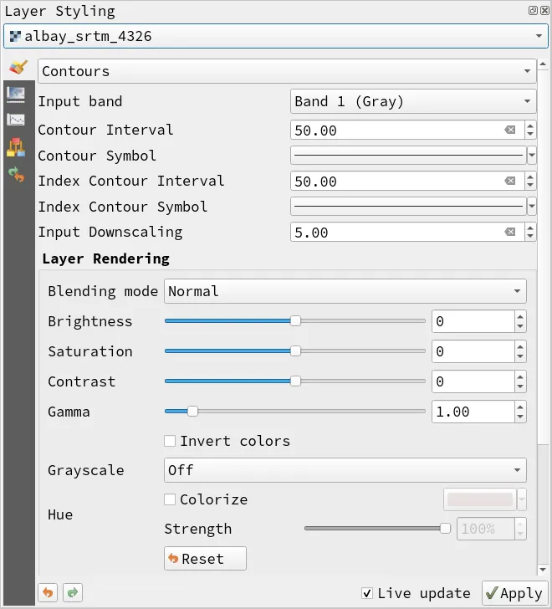The height and width of the screenshot is (609, 552).
Task: Open the Grayscale dropdown
Action: (345, 470)
